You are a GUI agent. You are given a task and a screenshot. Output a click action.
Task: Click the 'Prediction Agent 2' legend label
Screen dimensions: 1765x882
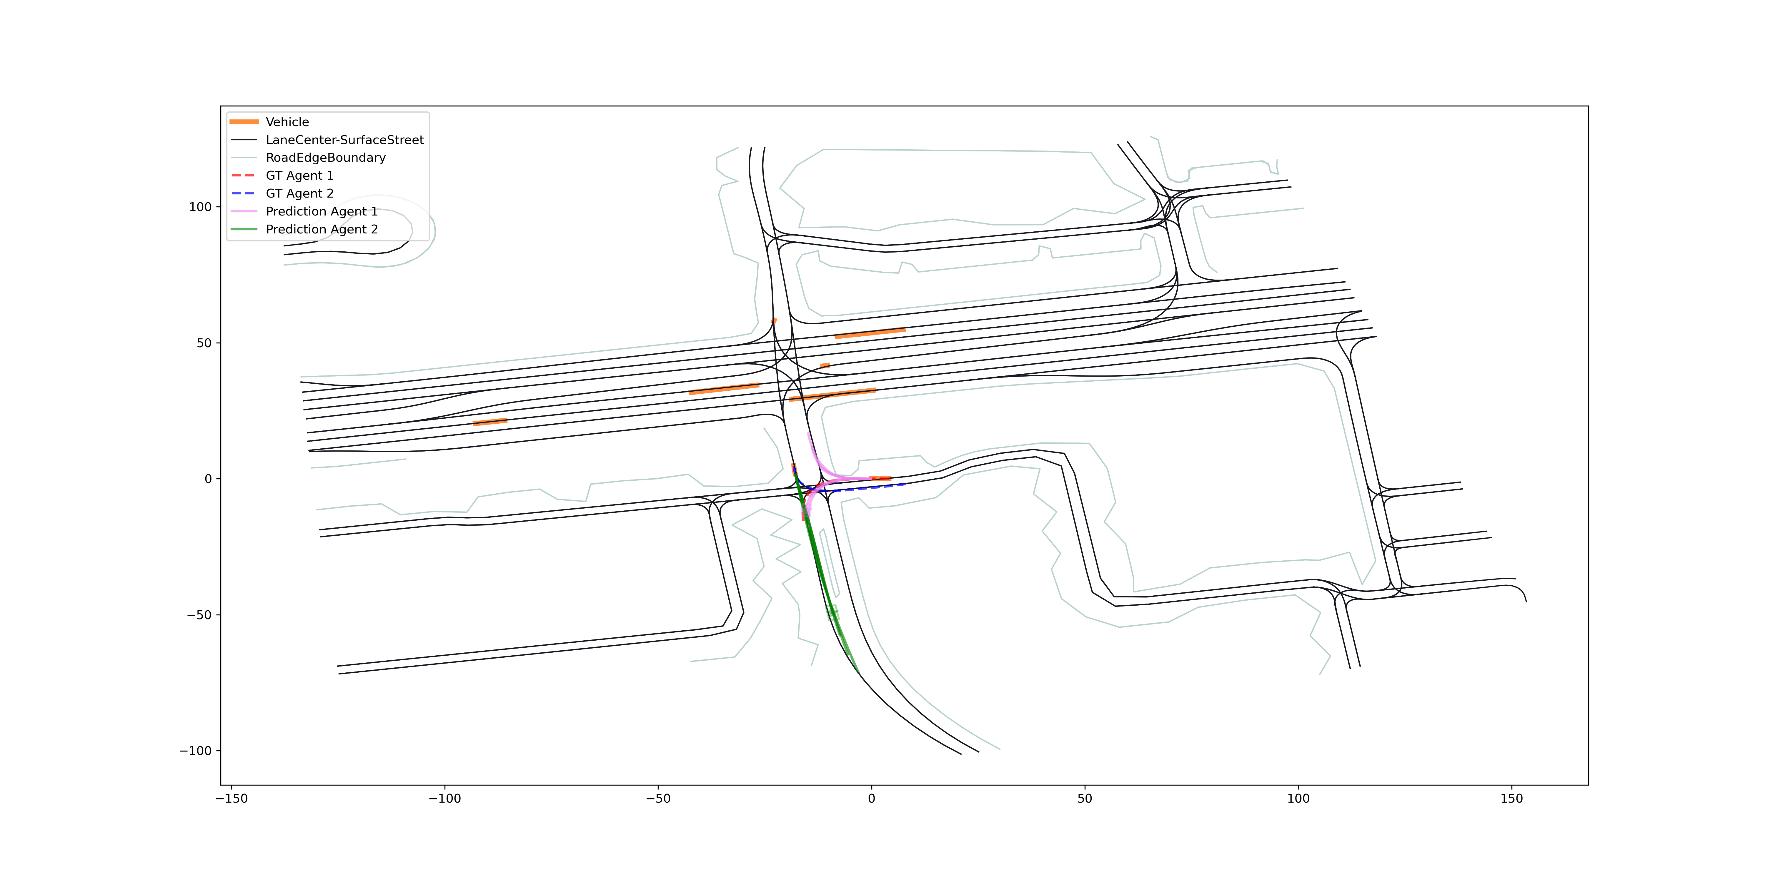click(321, 229)
